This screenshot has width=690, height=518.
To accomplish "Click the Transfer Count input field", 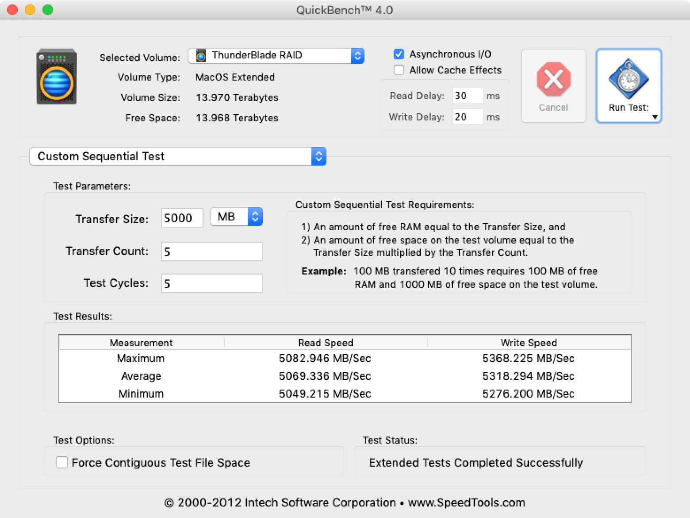I will pos(211,251).
